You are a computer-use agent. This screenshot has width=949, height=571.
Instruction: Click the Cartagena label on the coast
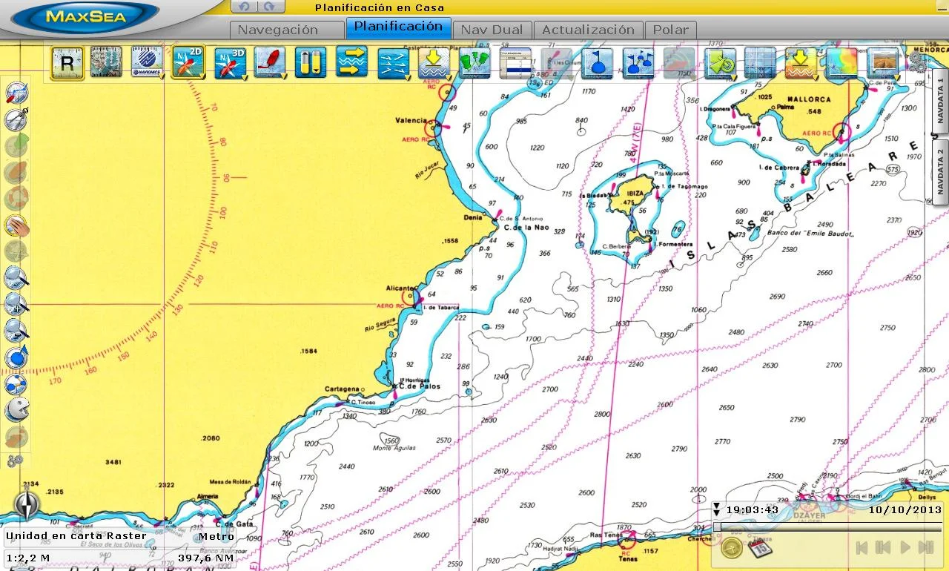[x=342, y=389]
